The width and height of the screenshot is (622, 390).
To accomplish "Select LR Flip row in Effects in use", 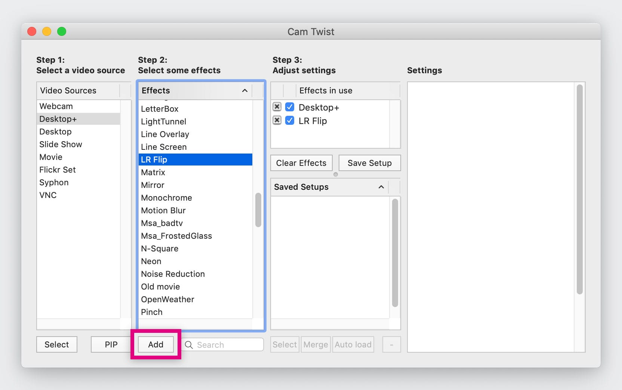I will (330, 121).
